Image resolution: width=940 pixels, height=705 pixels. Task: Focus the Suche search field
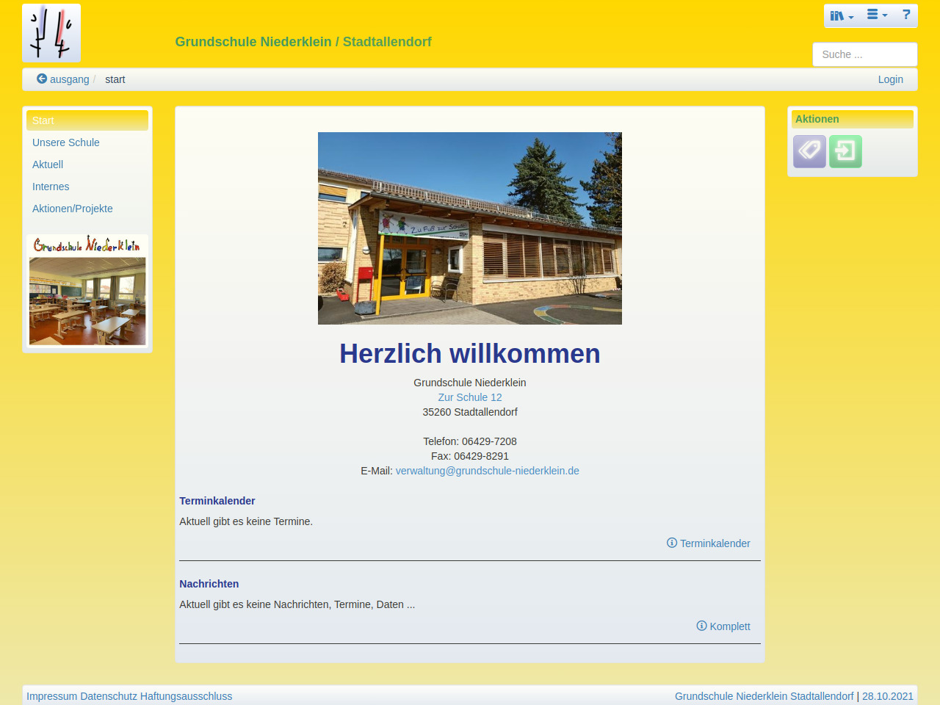(x=864, y=54)
